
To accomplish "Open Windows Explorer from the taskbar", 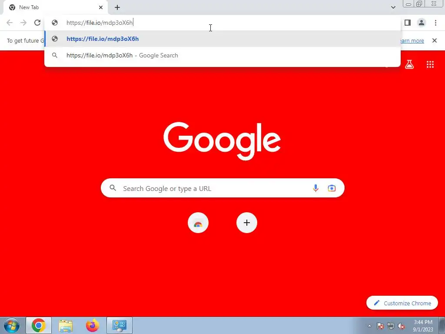I will tap(66, 325).
